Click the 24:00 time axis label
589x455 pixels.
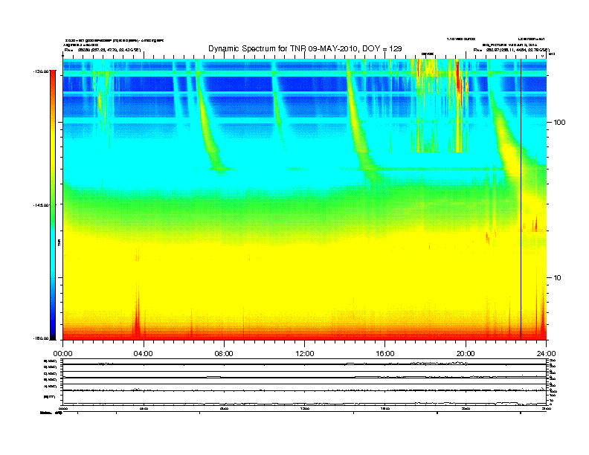click(546, 354)
